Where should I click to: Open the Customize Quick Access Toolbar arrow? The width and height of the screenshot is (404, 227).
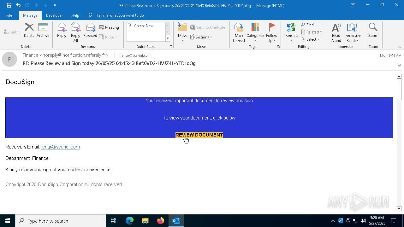coord(55,5)
